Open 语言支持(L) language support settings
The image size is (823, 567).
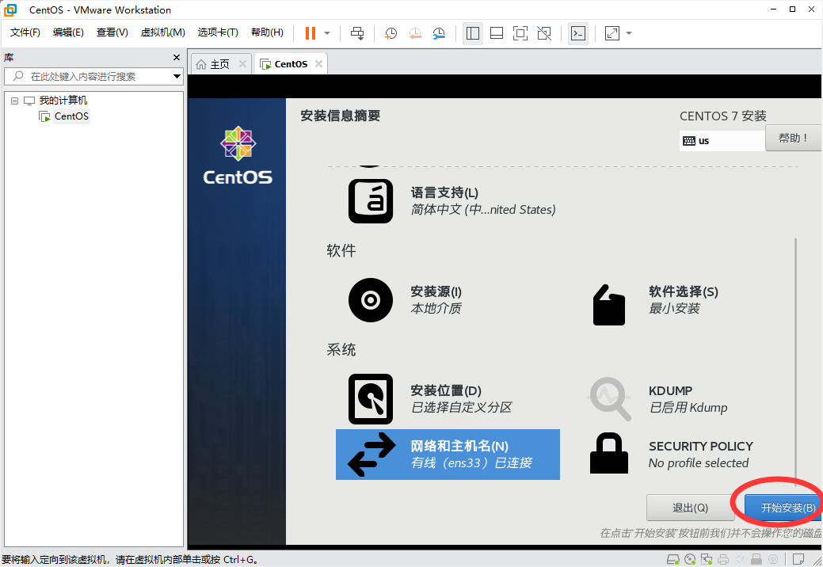[x=452, y=201]
